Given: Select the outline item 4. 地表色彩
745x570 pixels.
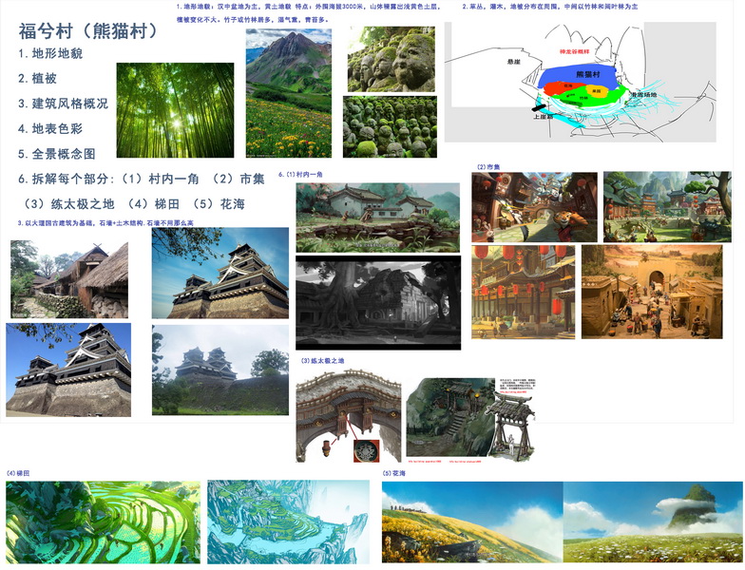Looking at the screenshot, I should (x=50, y=129).
